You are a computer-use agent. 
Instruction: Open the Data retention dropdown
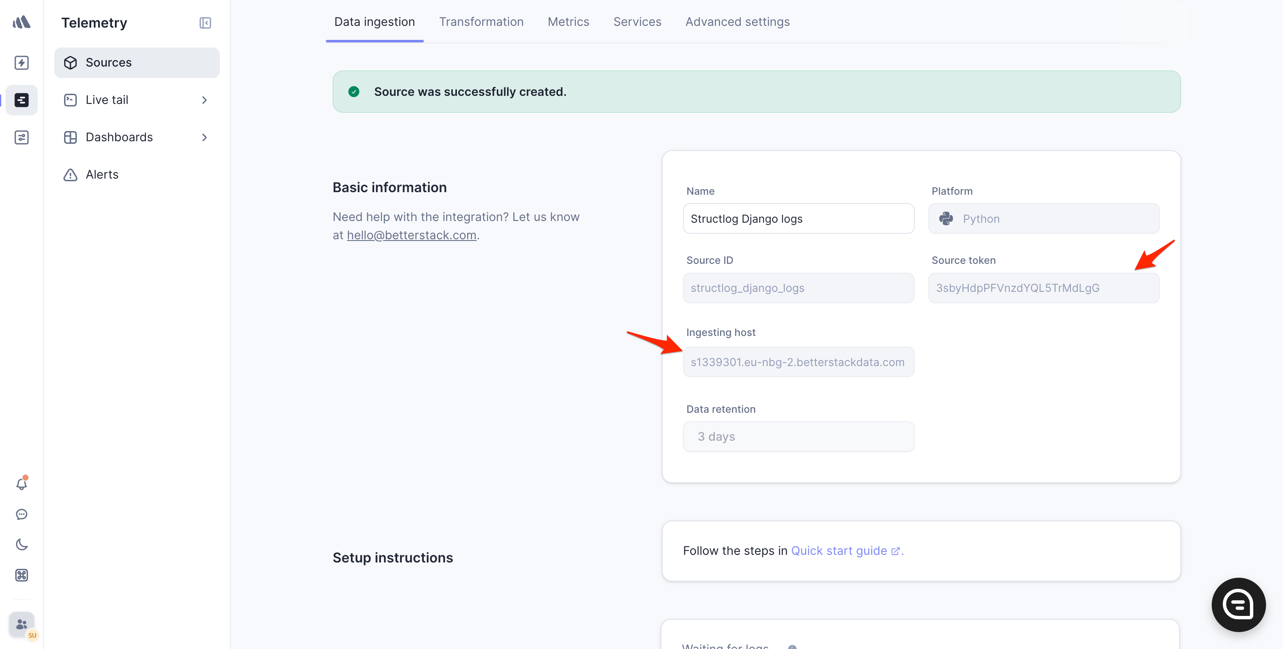798,437
